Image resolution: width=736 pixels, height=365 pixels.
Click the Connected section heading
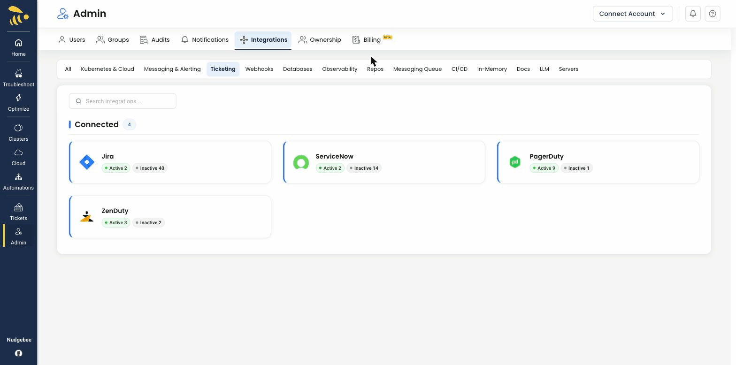(x=96, y=124)
